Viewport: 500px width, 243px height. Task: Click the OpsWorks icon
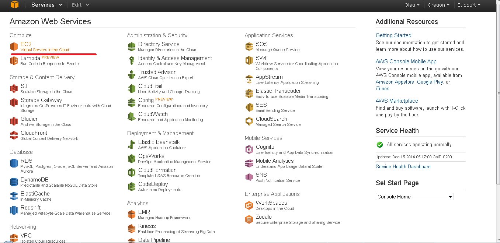131,159
